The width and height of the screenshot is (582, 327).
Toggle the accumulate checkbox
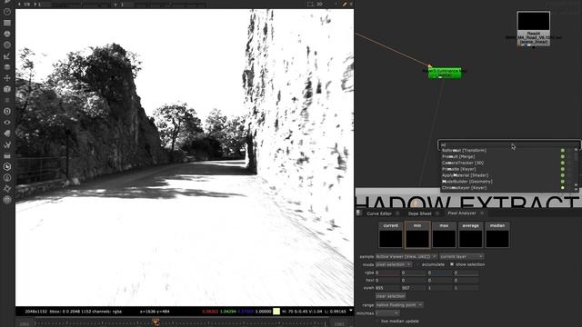418,264
